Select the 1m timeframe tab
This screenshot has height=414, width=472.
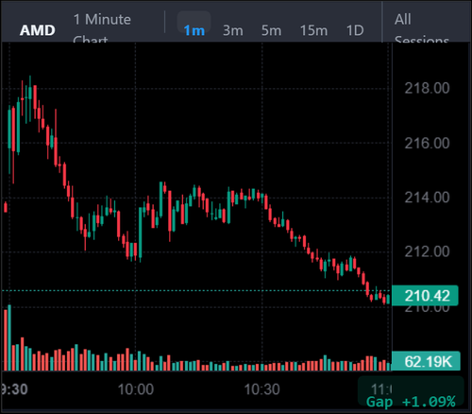coord(194,30)
